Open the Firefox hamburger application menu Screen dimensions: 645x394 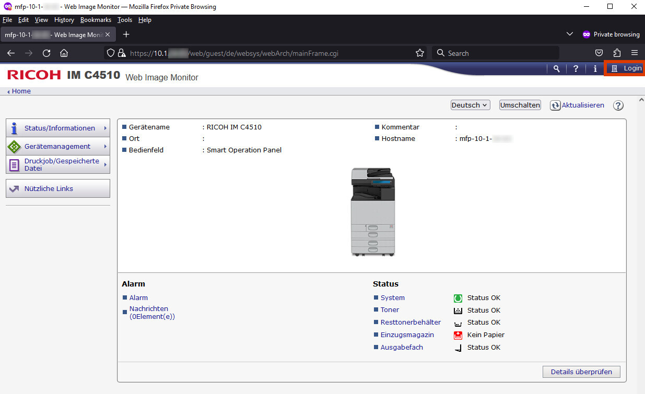pos(635,53)
